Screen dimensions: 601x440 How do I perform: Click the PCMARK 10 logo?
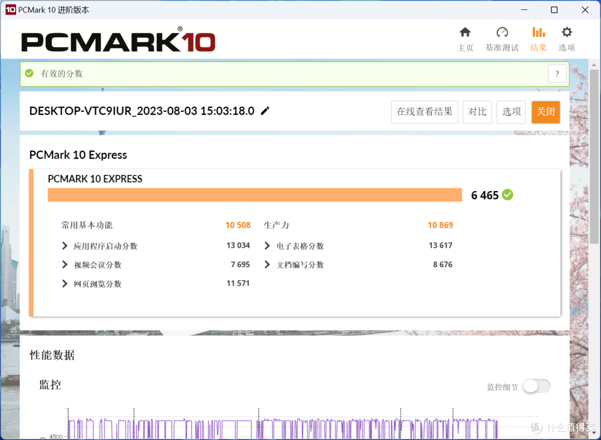click(118, 40)
